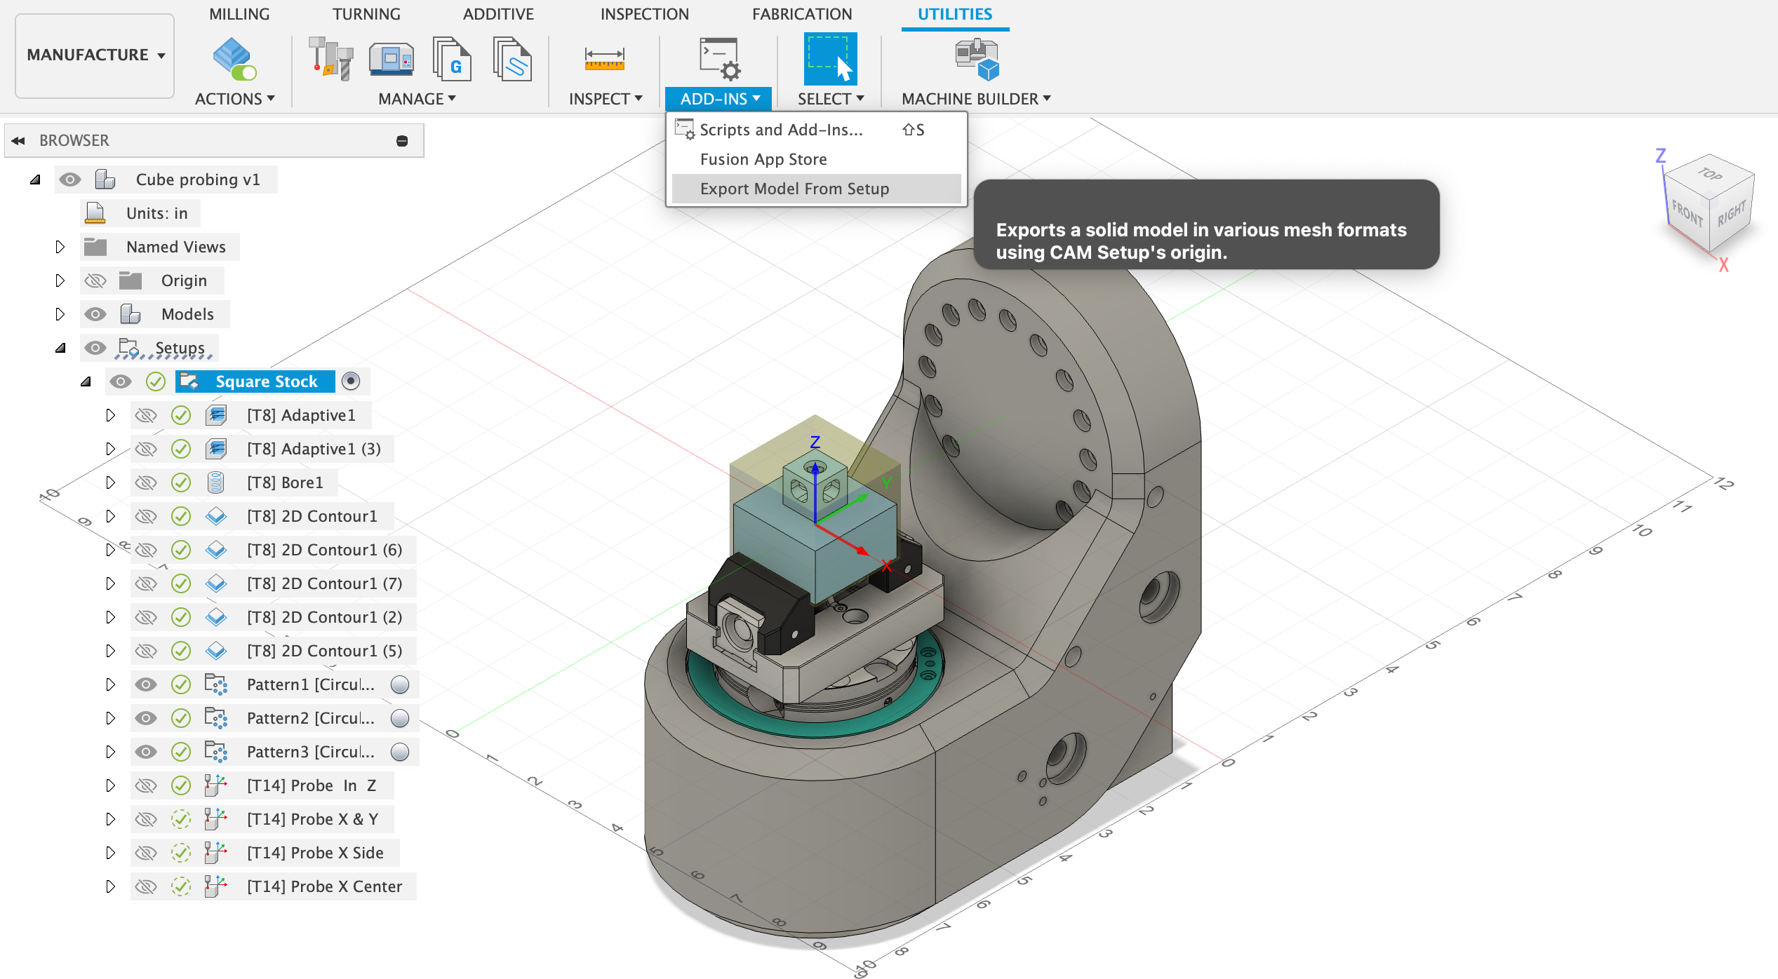Hide the Models folder with eye icon

pyautogui.click(x=95, y=314)
